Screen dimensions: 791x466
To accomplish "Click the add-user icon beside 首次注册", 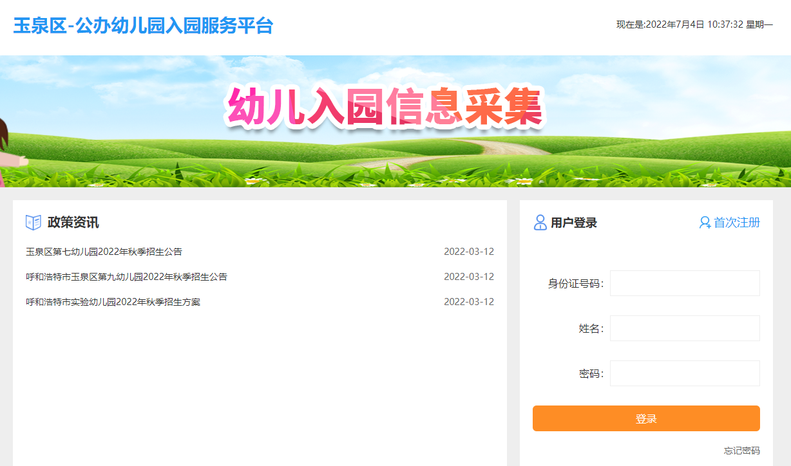I will pos(705,223).
